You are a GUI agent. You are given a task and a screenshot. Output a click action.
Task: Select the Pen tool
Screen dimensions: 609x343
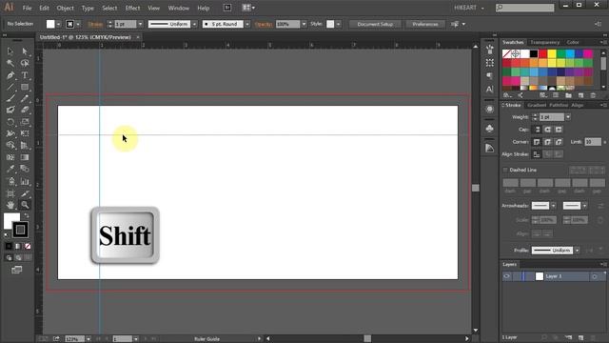coord(10,75)
